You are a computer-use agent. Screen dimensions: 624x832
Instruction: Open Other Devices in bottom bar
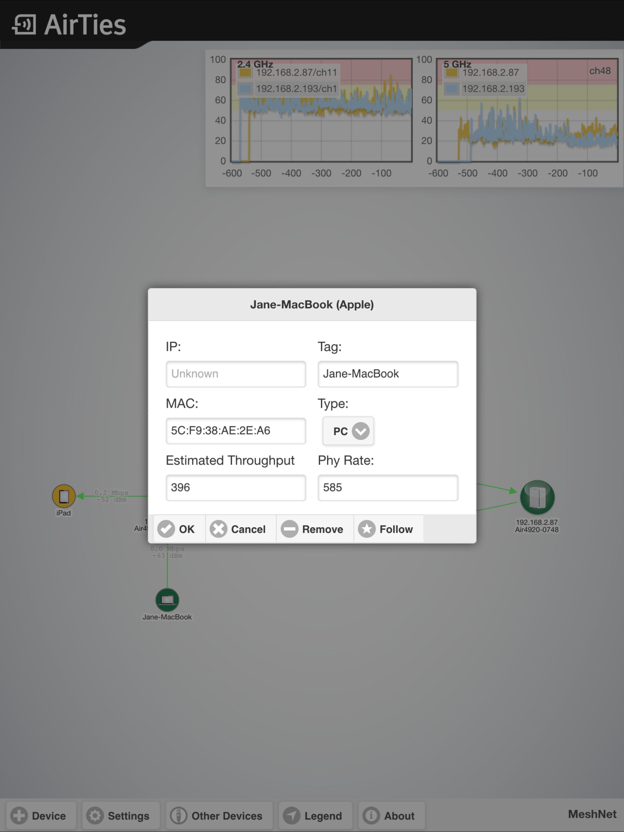click(219, 816)
